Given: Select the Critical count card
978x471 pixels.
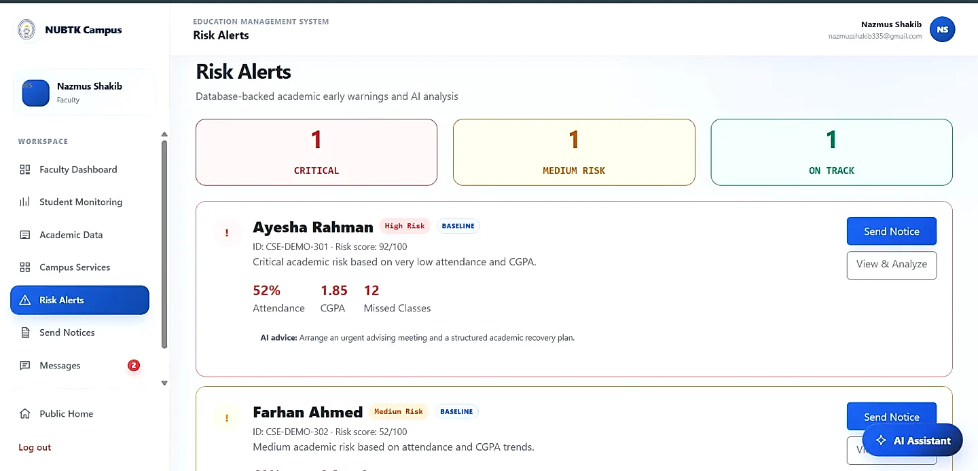Looking at the screenshot, I should 316,152.
